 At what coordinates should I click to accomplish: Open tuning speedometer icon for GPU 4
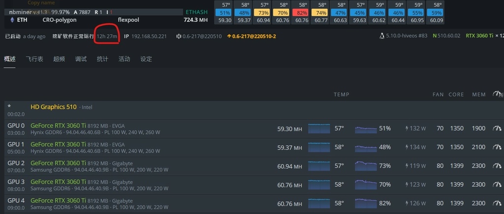click(x=497, y=203)
